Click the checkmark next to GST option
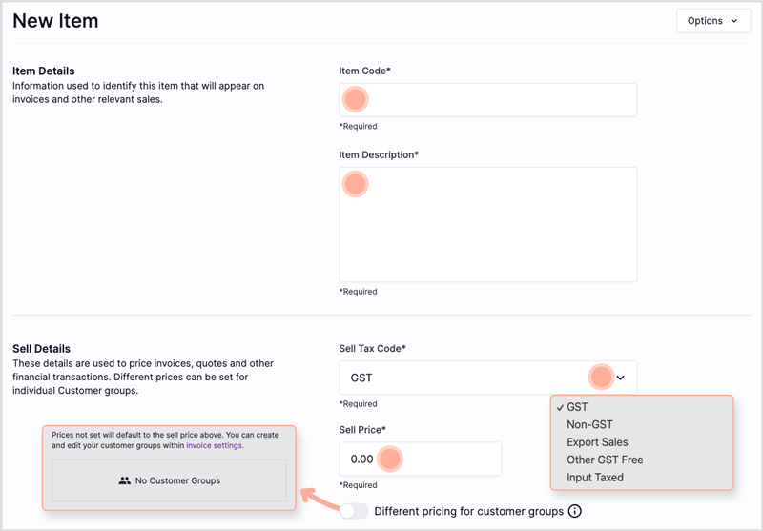 pos(560,407)
